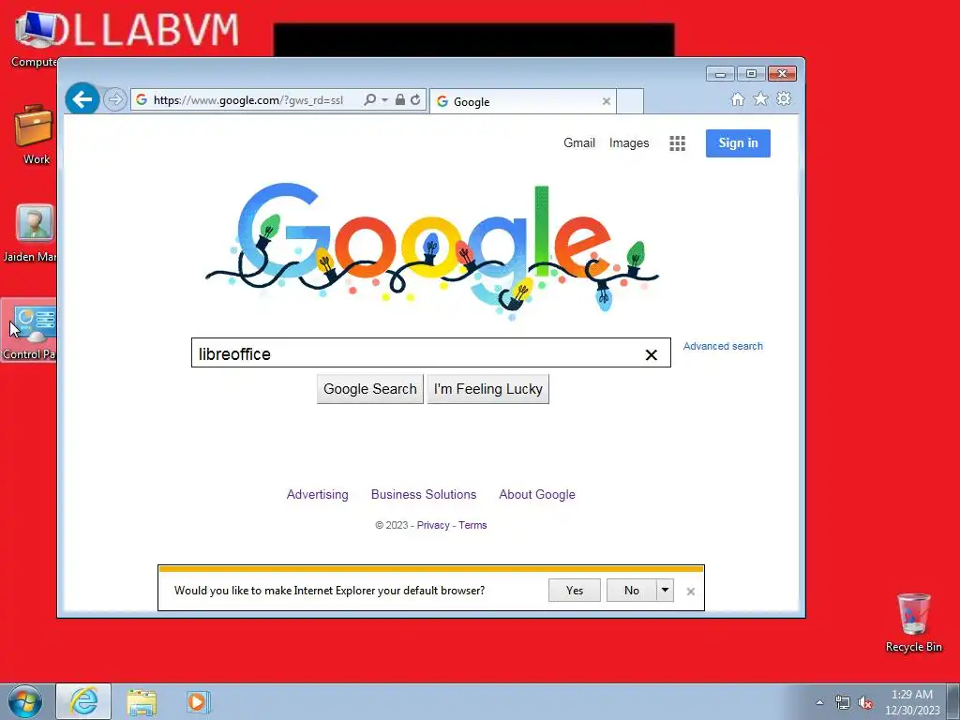Open Advanced search link

coord(723,346)
